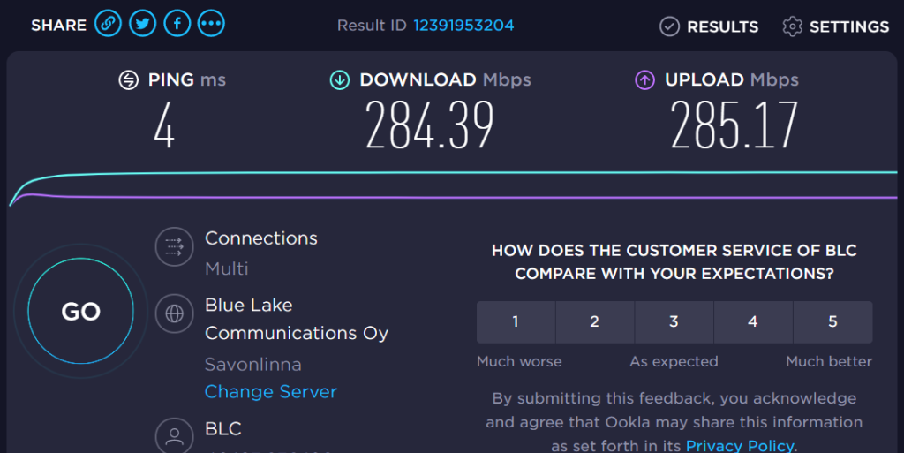The width and height of the screenshot is (904, 453).
Task: Click the download arrow icon
Action: pos(340,80)
